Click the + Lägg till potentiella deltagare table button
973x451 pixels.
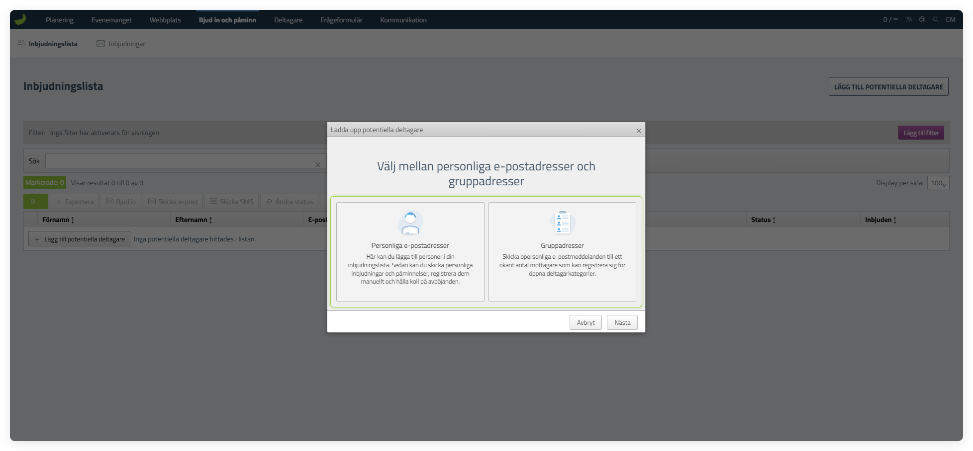point(80,239)
